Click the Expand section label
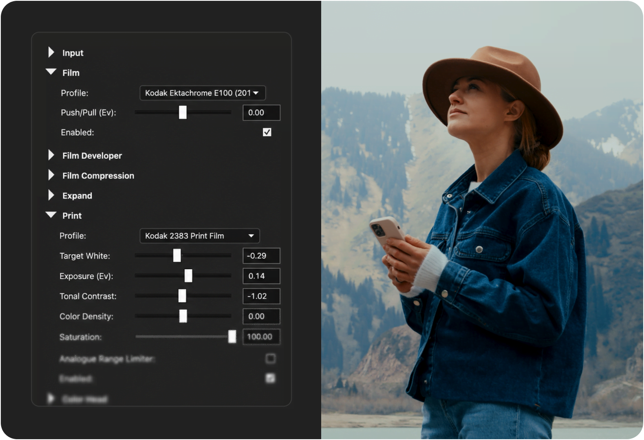Viewport: 644px width, 440px height. [x=77, y=196]
